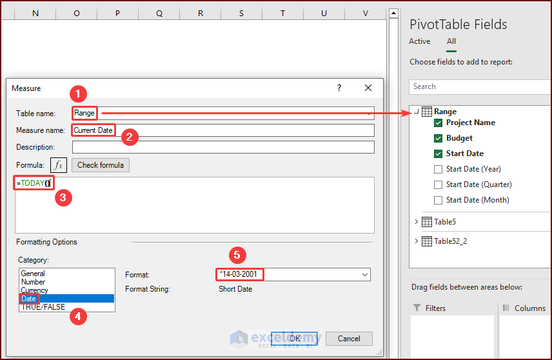
Task: Click the Start Date (Quarter) label
Action: [478, 185]
